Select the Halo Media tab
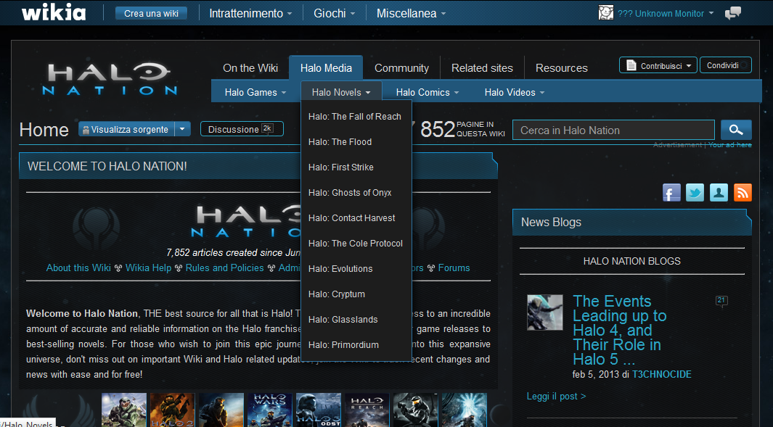 [326, 68]
